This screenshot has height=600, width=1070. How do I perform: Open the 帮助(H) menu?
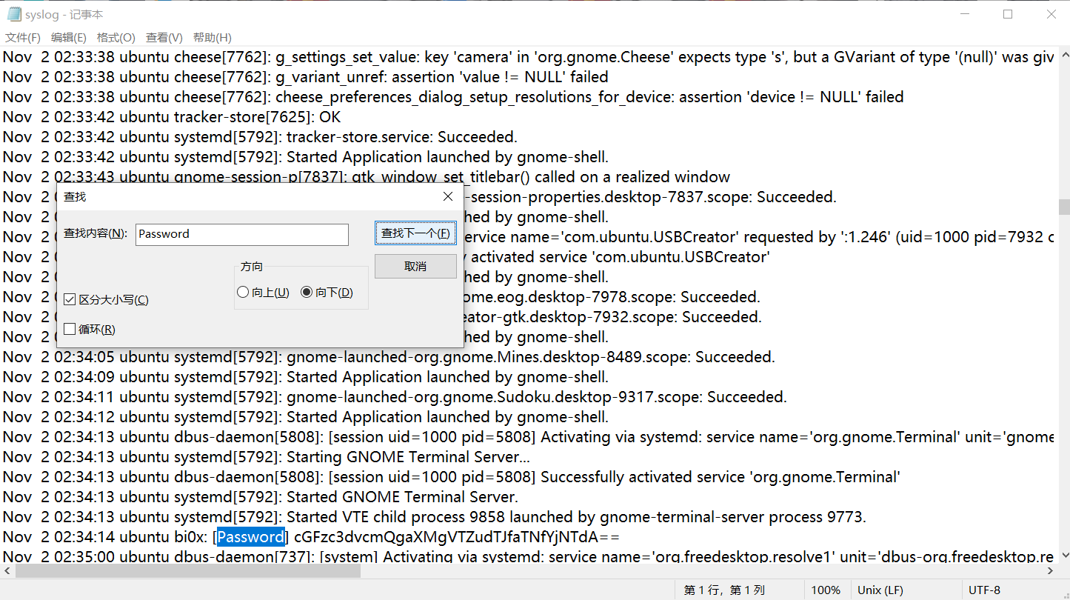(212, 38)
